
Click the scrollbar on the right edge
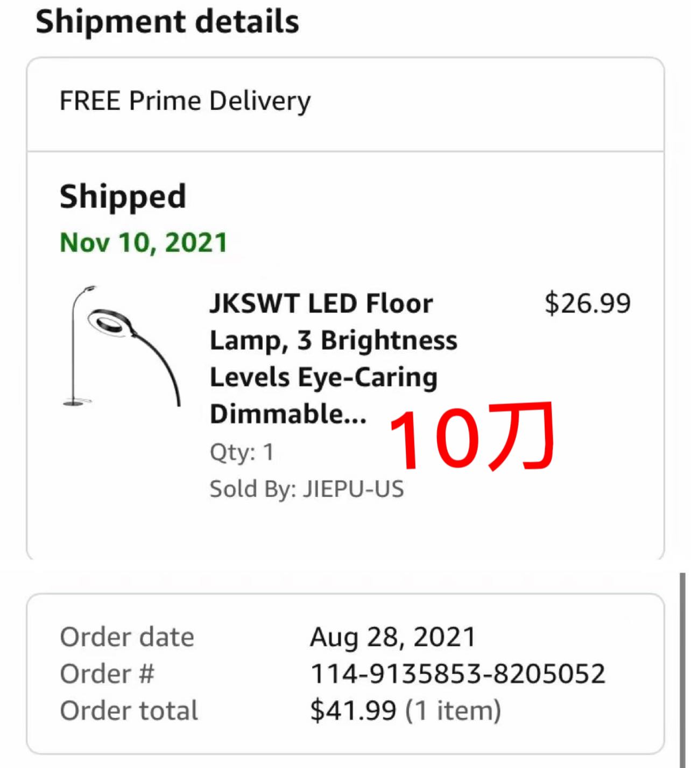[682, 667]
